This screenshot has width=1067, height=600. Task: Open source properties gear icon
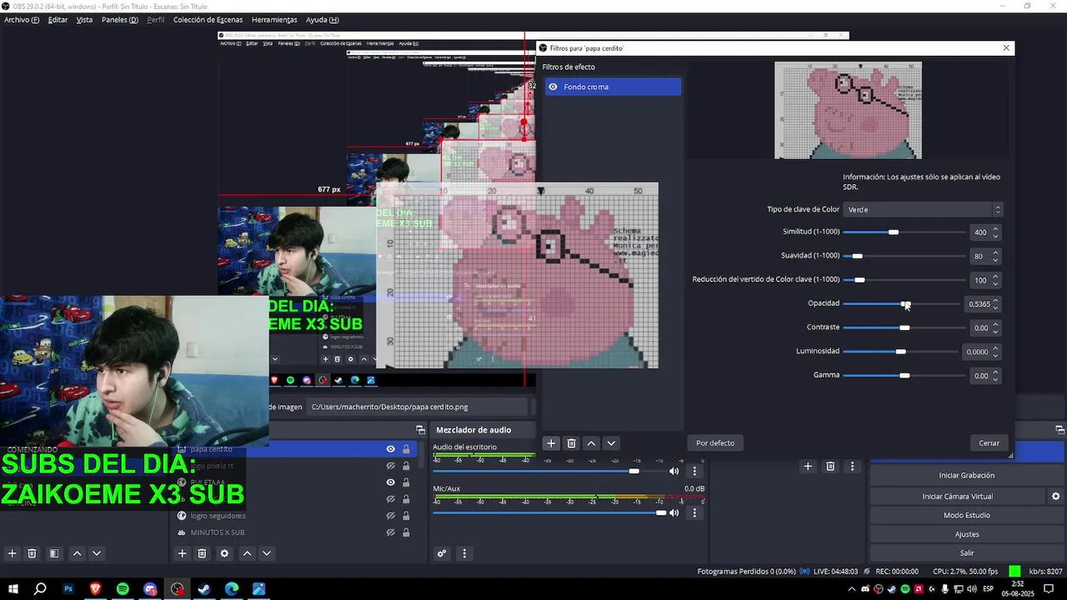point(224,553)
